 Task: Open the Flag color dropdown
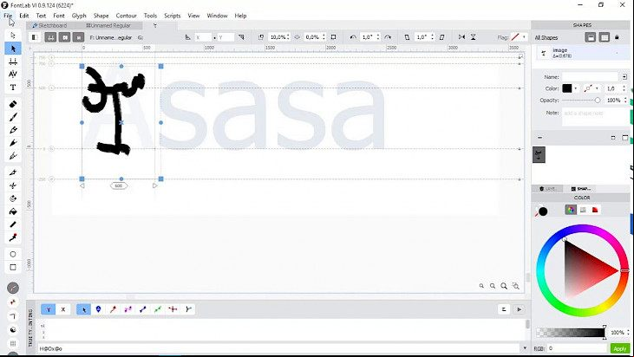(x=524, y=37)
